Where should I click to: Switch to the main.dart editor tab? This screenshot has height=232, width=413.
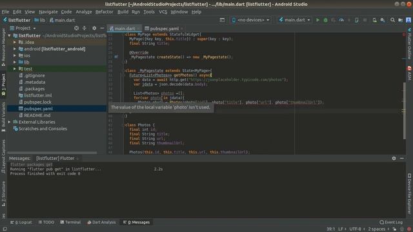tap(125, 28)
